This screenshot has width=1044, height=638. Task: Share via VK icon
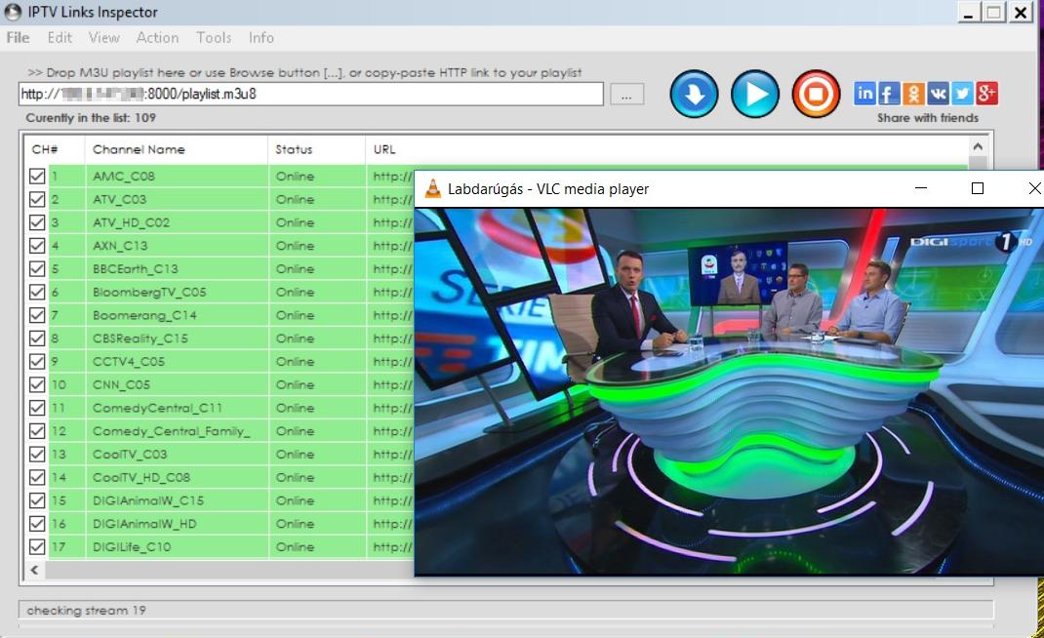click(x=938, y=94)
